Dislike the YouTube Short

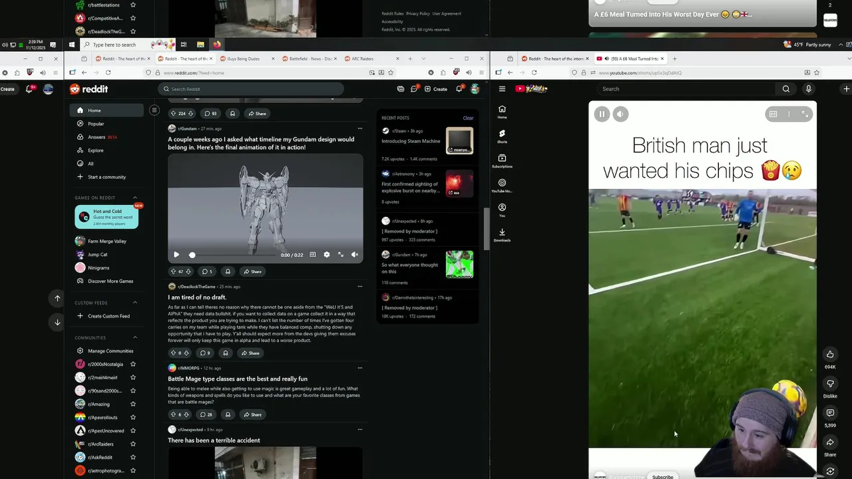[x=830, y=384]
